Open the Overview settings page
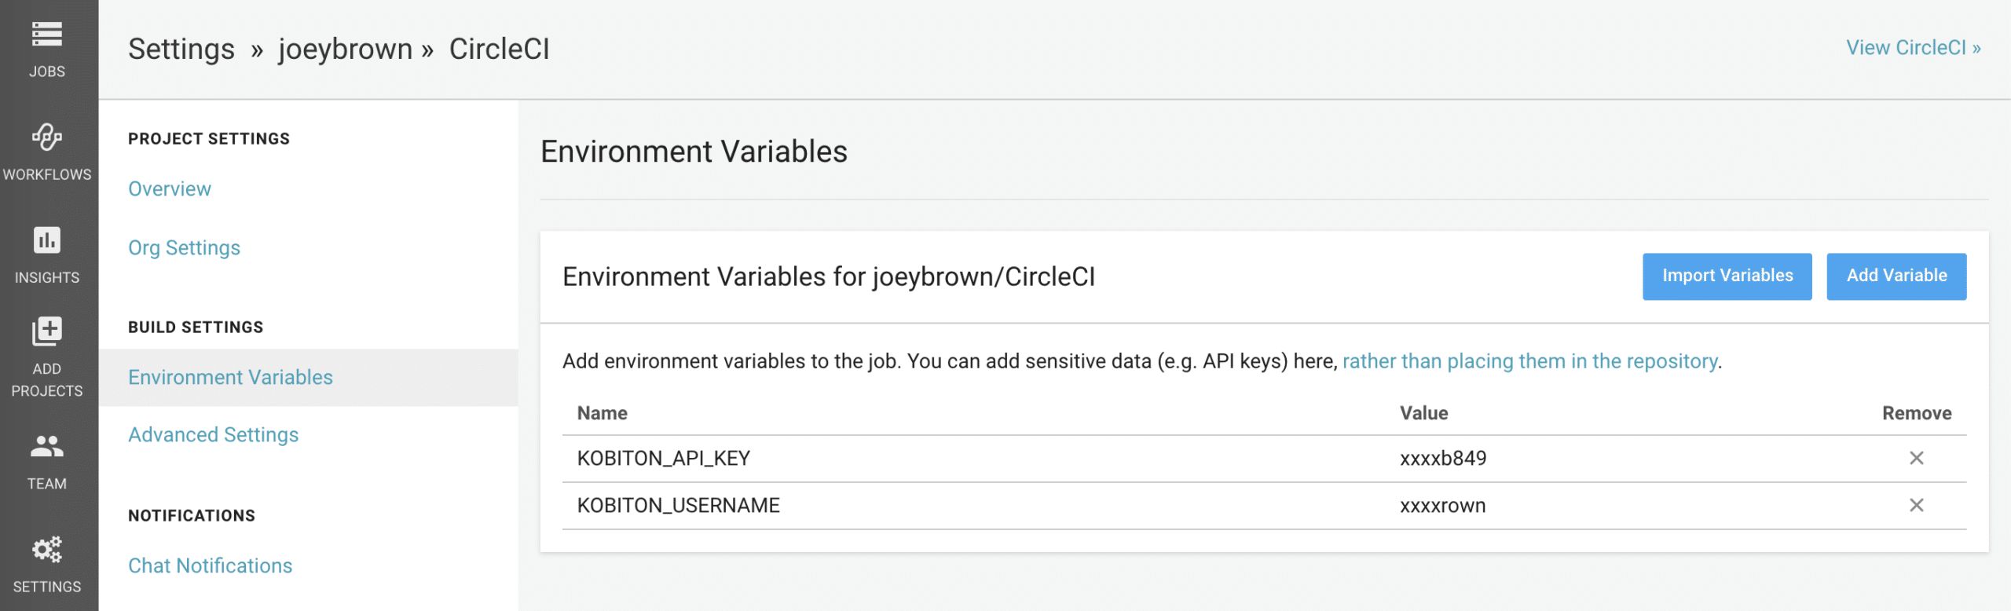Viewport: 2011px width, 611px height. [x=170, y=189]
